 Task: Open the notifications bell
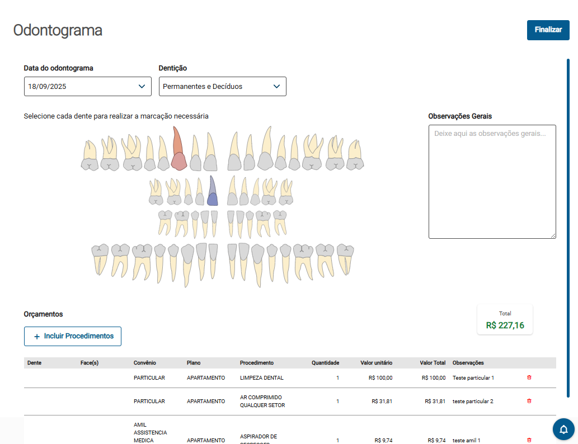click(x=563, y=429)
